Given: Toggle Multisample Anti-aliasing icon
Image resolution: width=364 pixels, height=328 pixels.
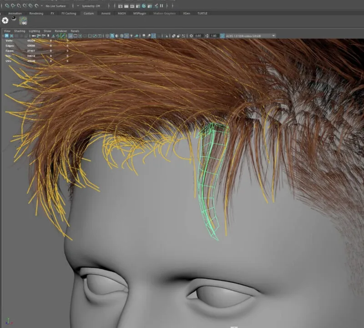Looking at the screenshot, I should click(153, 36).
